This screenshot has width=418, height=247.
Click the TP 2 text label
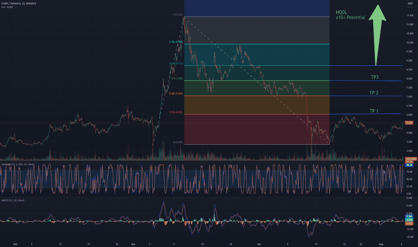pos(374,93)
